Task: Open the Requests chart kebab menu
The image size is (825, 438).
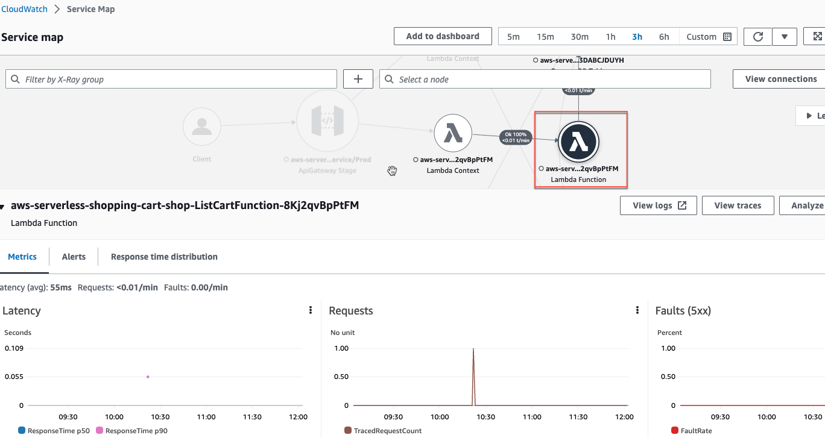Action: (x=637, y=310)
